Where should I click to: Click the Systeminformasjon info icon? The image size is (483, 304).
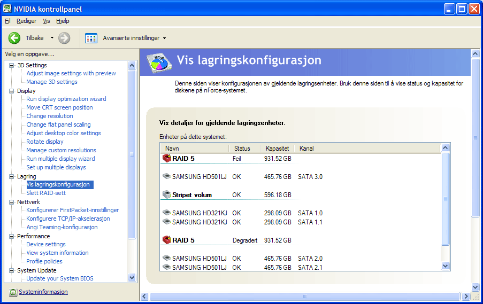pyautogui.click(x=13, y=292)
